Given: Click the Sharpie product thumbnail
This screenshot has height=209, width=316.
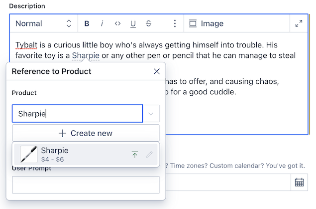Looking at the screenshot, I should click(x=29, y=154).
